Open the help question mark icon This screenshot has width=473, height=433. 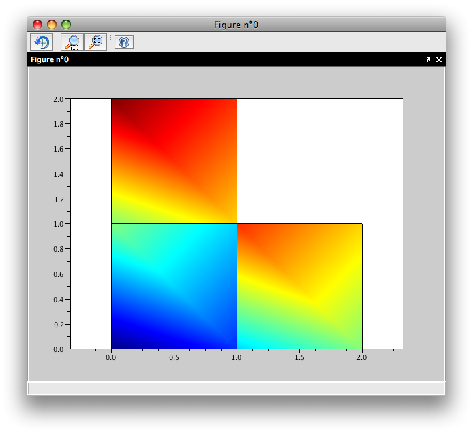(123, 42)
